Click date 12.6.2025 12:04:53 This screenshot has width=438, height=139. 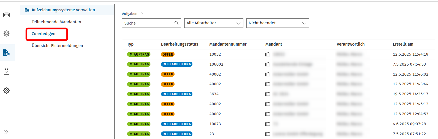point(411,114)
